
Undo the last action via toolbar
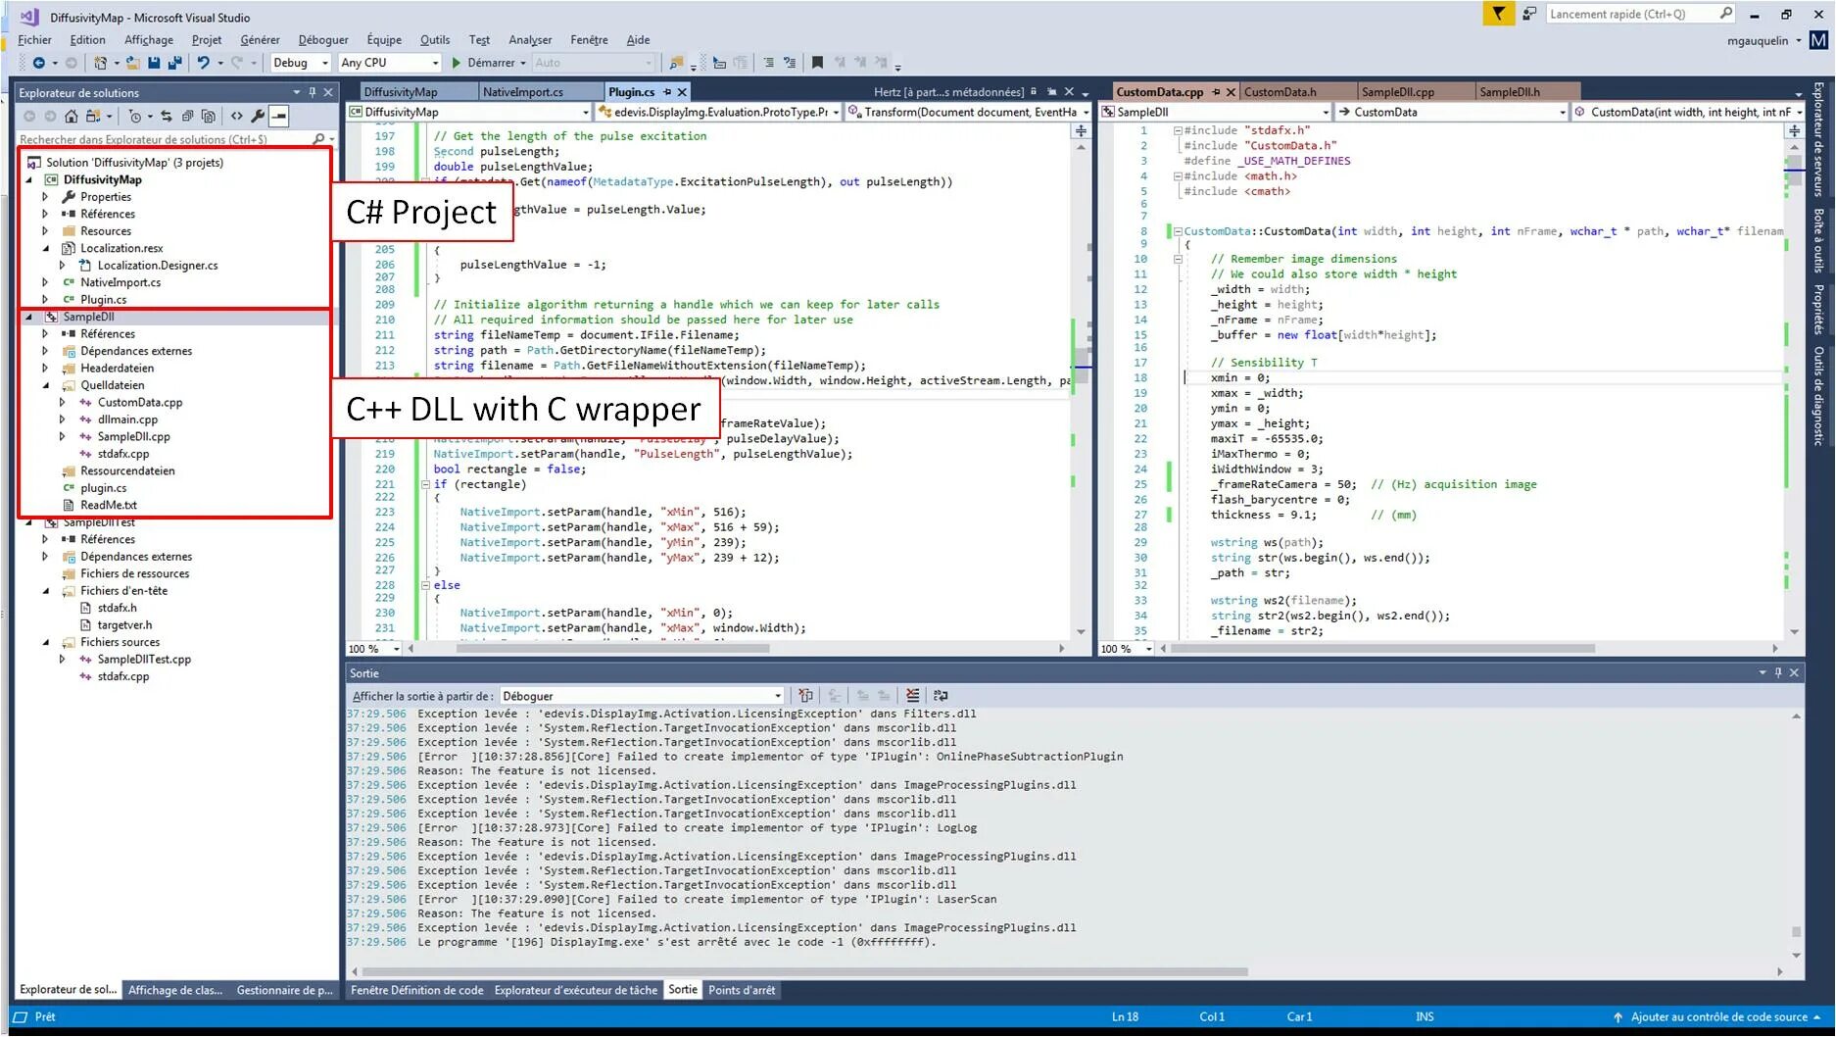(x=203, y=63)
